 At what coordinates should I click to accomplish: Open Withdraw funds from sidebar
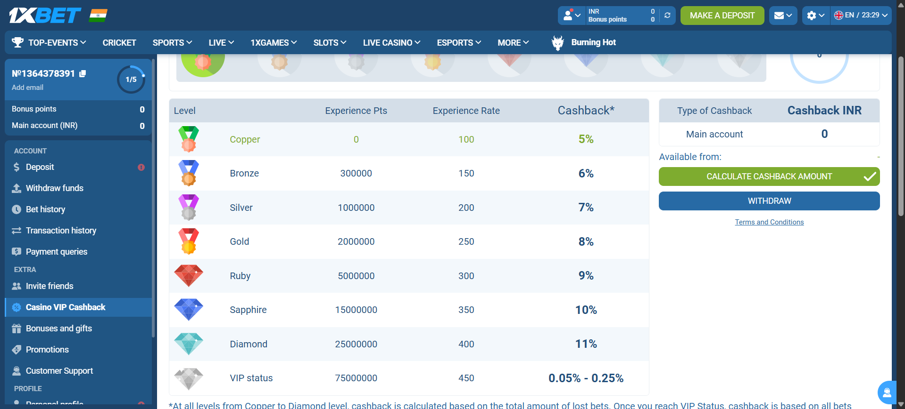point(54,188)
